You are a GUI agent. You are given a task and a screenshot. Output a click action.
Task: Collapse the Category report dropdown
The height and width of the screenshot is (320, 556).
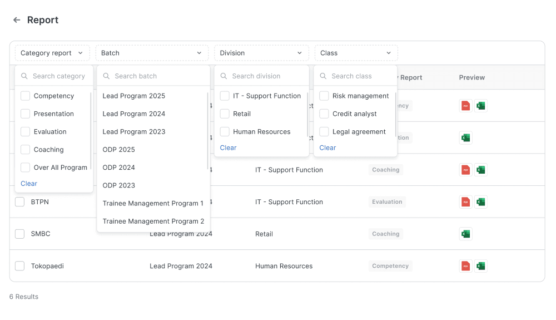coord(52,53)
